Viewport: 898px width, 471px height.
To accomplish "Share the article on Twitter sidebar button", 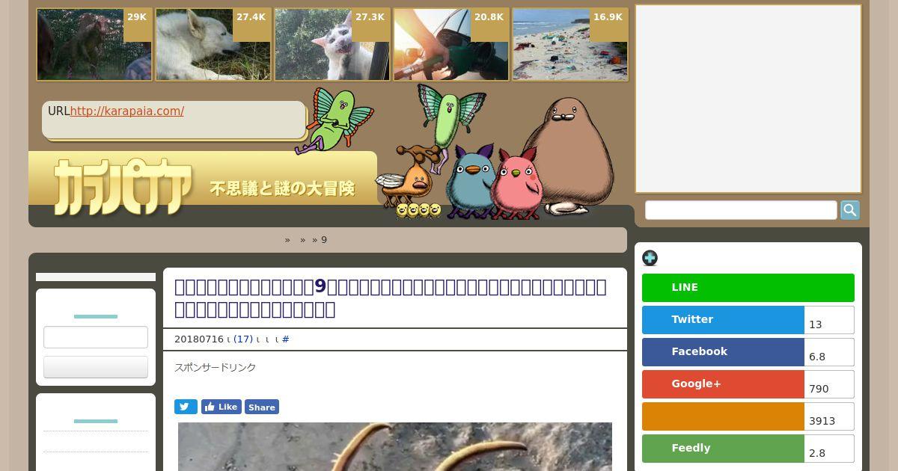I will coord(723,320).
